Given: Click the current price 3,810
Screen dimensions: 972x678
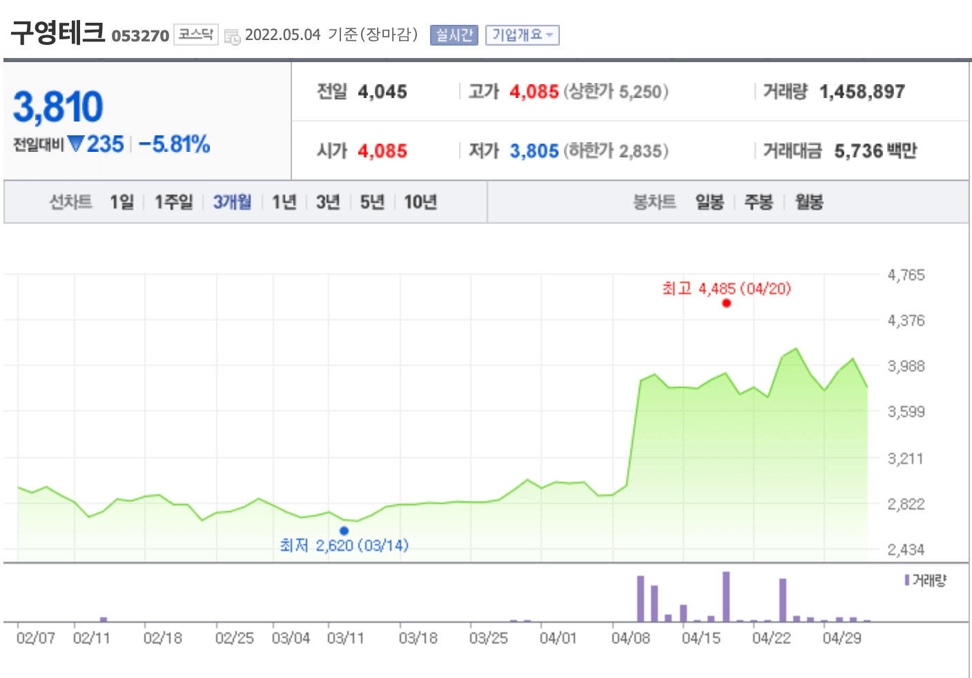Looking at the screenshot, I should [58, 107].
